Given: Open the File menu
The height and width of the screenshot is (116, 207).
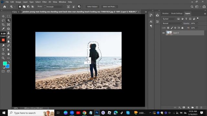Looking at the screenshot, I should pos(7,2).
